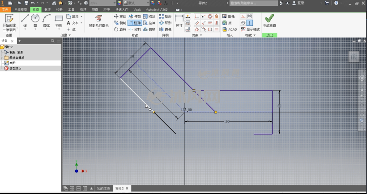Apply the Parallel constraint icon
Viewport: 367px width, 194px height.
pyautogui.click(x=197, y=23)
